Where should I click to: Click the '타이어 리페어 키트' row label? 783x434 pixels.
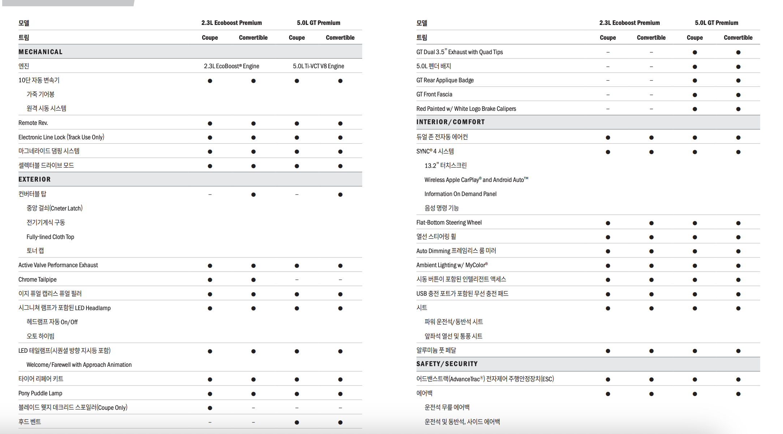(x=41, y=379)
